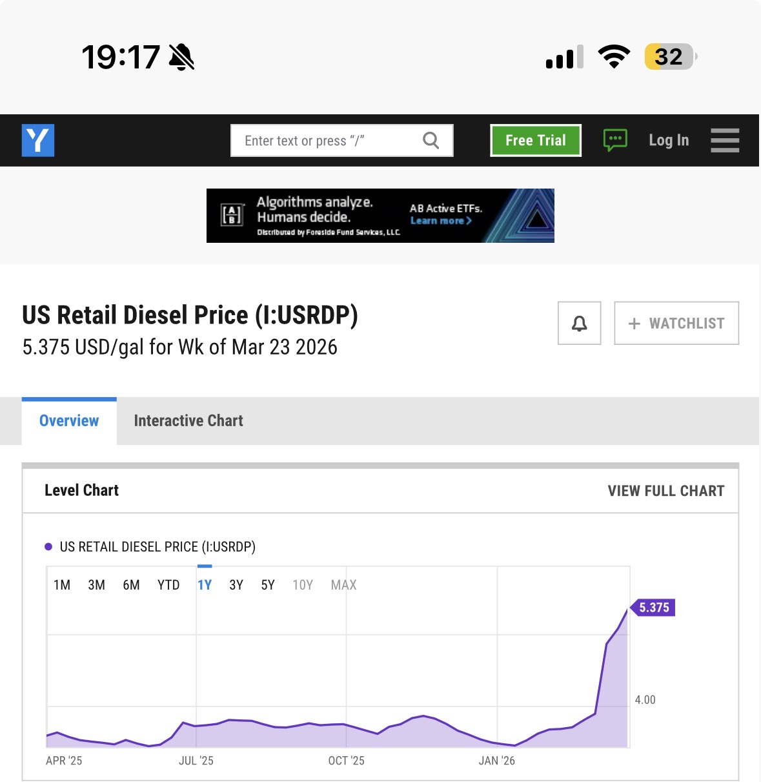This screenshot has height=782, width=761.
Task: Click the search magnifier icon
Action: [x=431, y=140]
